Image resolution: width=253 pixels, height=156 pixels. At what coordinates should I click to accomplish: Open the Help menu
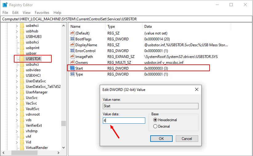coord(57,12)
